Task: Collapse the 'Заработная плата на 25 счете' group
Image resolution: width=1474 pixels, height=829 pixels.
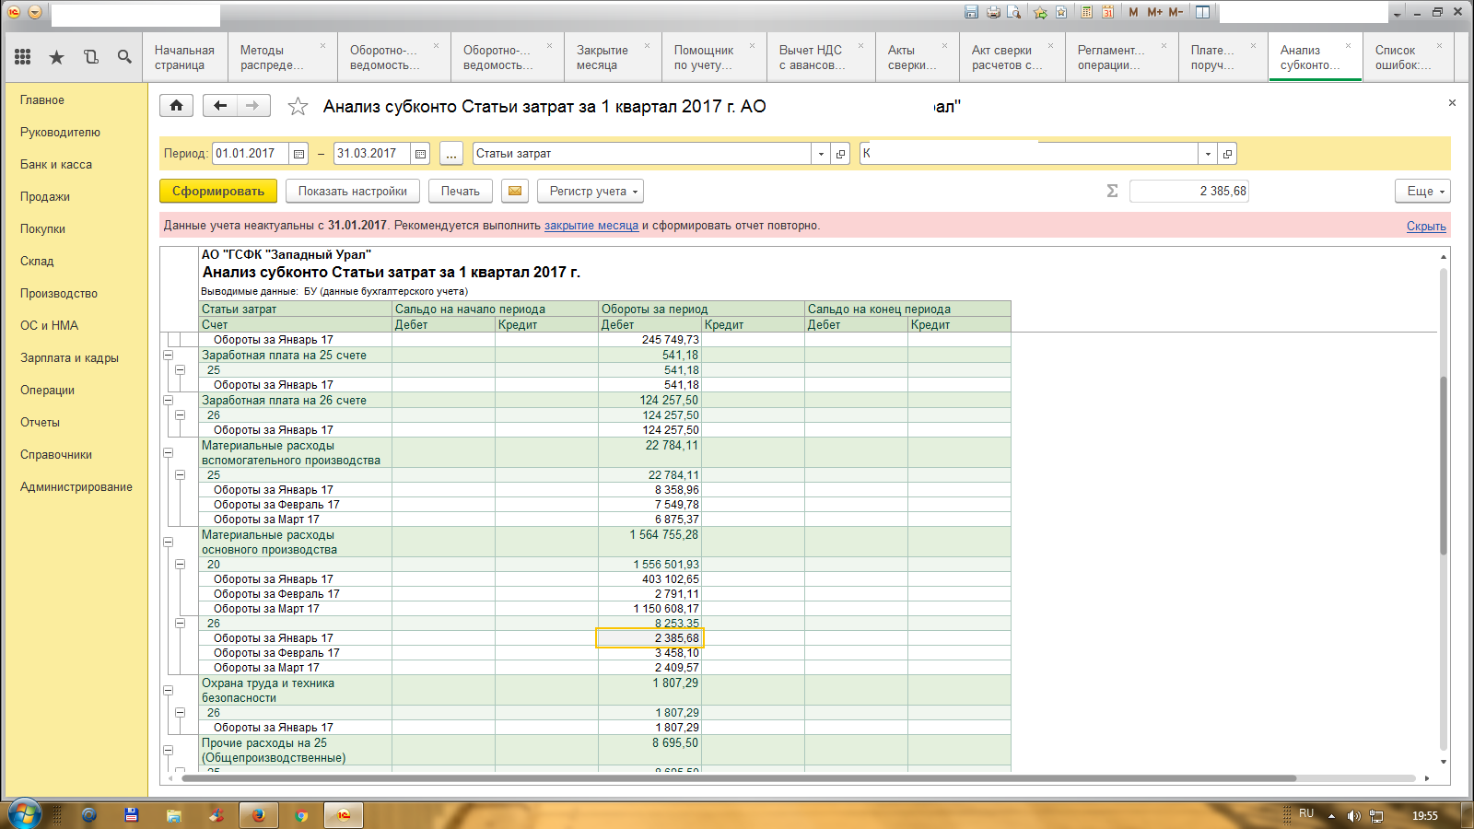Action: tap(169, 356)
